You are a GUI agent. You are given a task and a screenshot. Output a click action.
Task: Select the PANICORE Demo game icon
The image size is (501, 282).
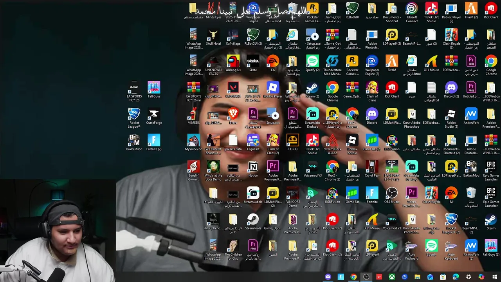click(x=293, y=197)
